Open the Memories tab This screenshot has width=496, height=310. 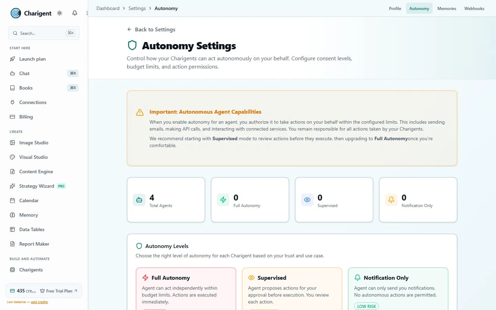pyautogui.click(x=447, y=9)
